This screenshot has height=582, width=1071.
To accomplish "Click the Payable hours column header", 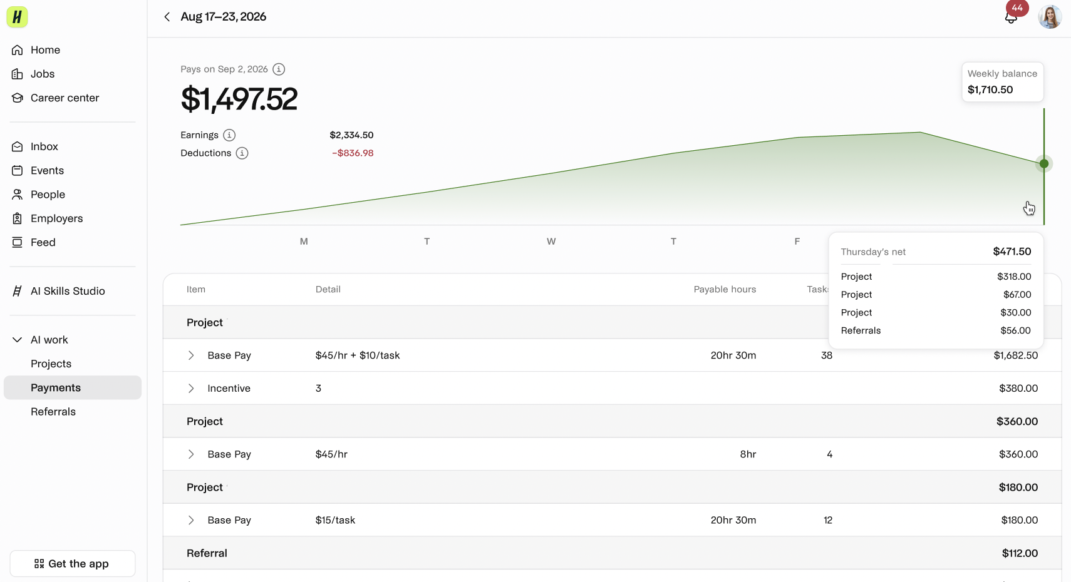I will tap(725, 289).
